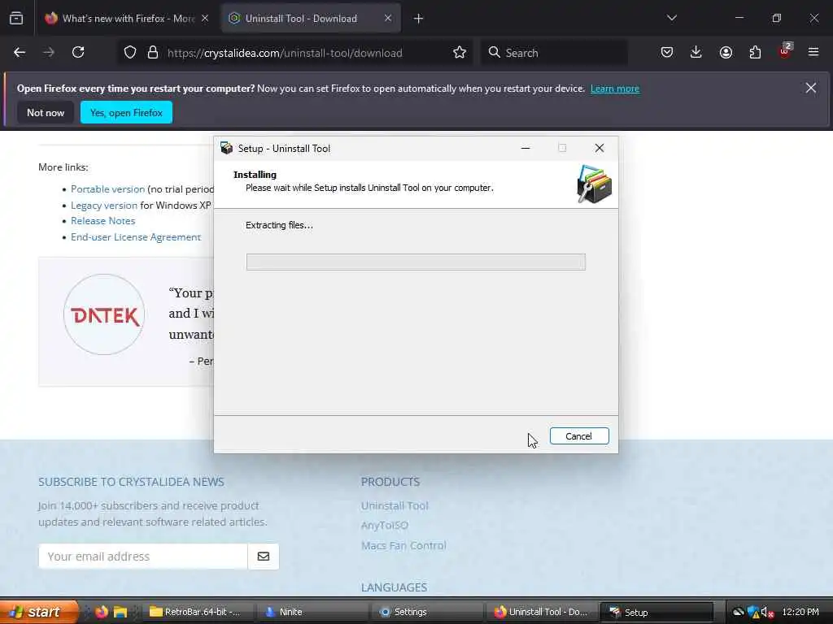Cancel the Uninstall Tool setup
Viewport: 833px width, 624px height.
(579, 436)
